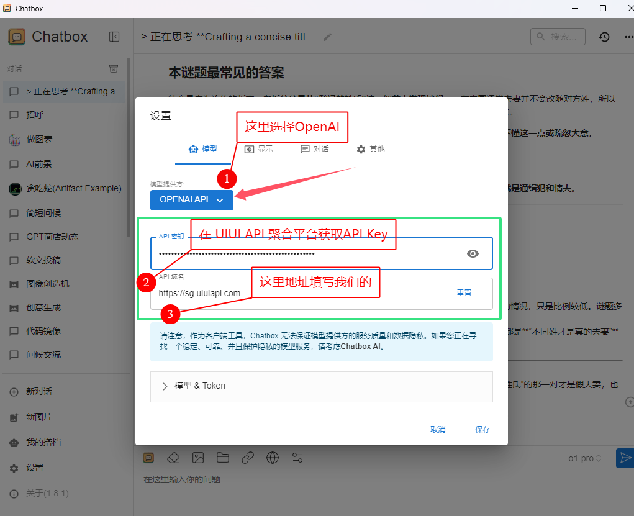Click the sidebar conversation list scrollbar

[129, 148]
